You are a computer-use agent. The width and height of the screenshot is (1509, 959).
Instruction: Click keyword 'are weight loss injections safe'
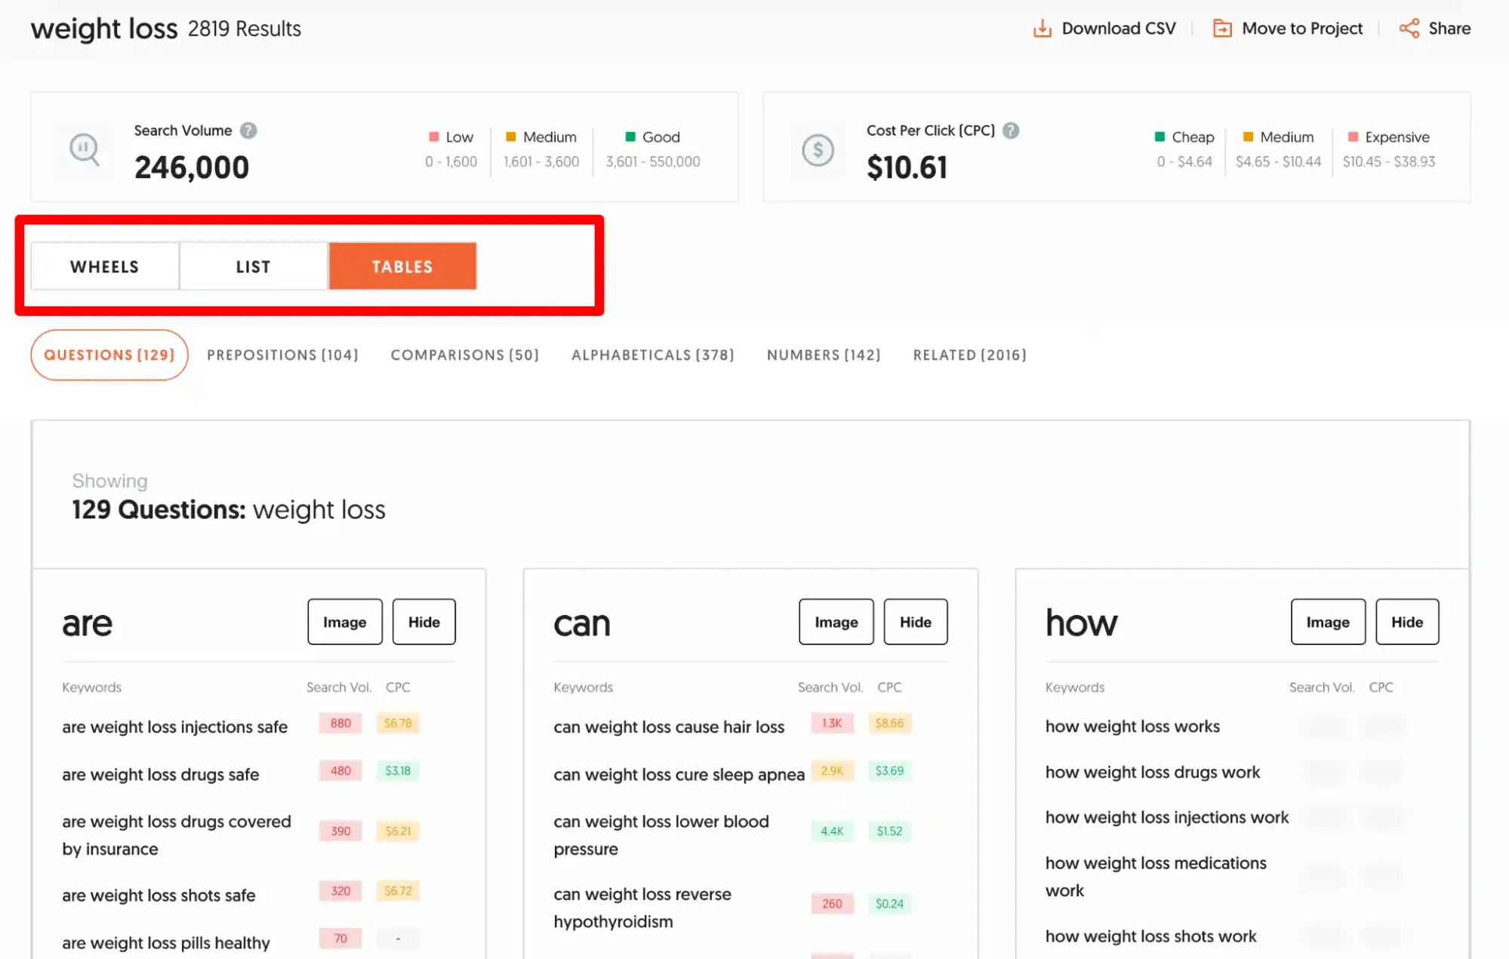[x=175, y=727]
